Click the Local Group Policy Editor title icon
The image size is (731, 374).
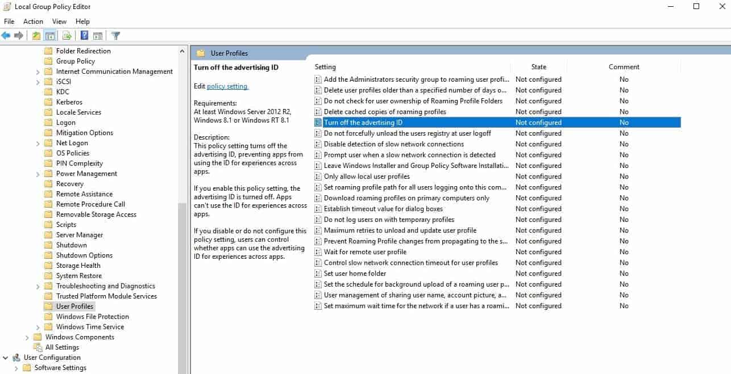click(x=7, y=7)
